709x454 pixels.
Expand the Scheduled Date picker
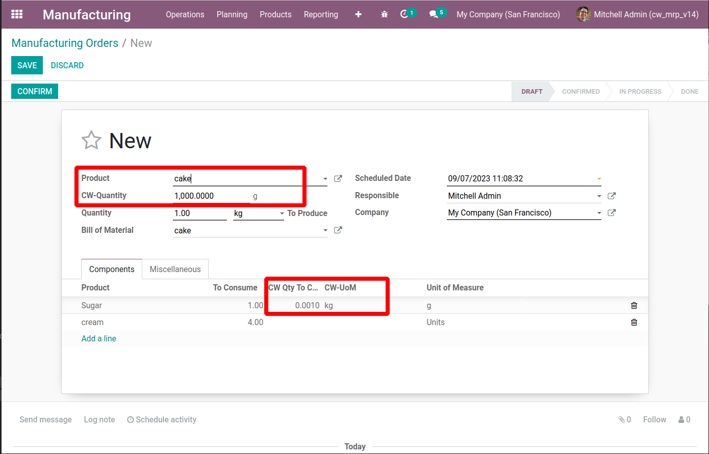point(599,179)
